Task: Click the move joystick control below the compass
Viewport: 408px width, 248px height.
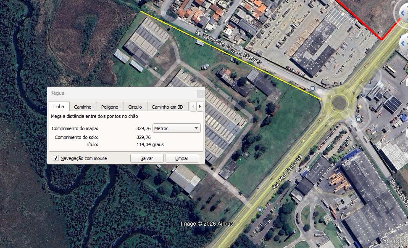Action: pyautogui.click(x=404, y=42)
